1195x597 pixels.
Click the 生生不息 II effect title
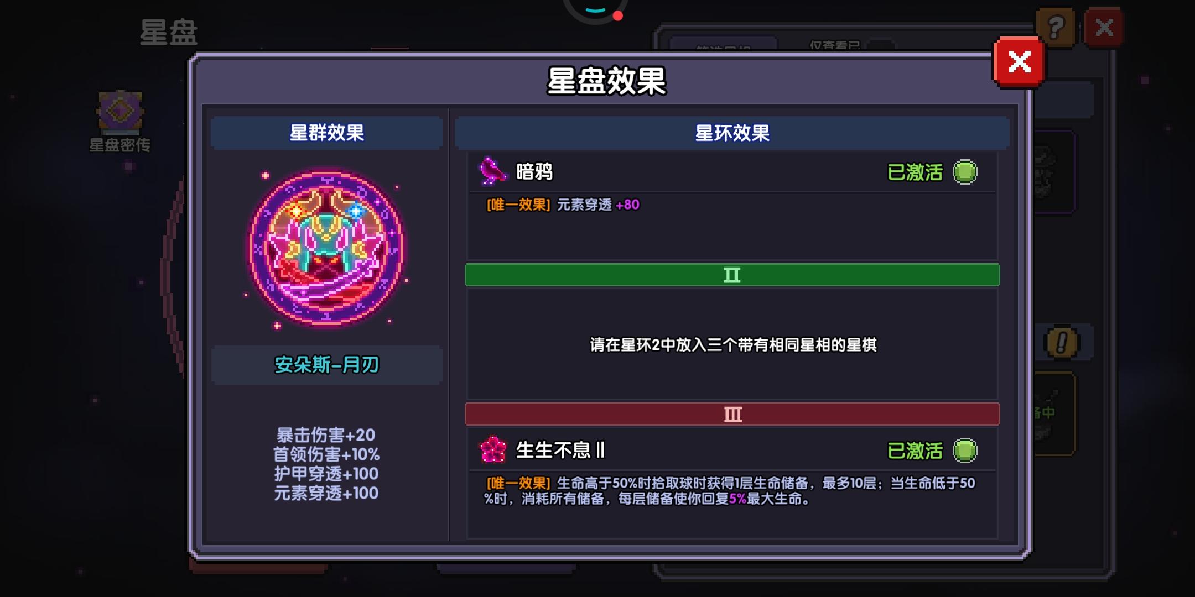(560, 450)
